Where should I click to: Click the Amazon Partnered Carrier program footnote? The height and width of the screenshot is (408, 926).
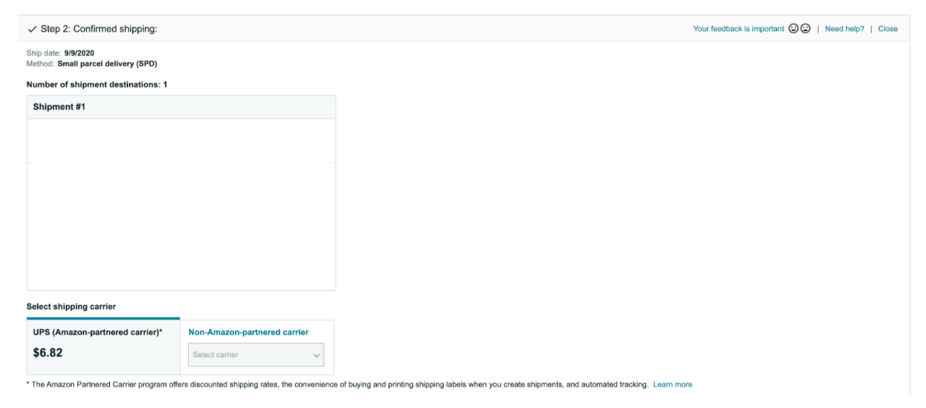pos(339,384)
